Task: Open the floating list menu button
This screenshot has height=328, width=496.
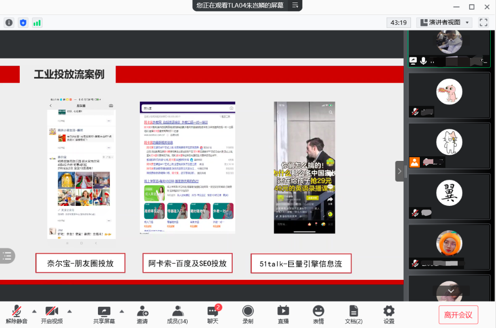Action: click(x=7, y=256)
